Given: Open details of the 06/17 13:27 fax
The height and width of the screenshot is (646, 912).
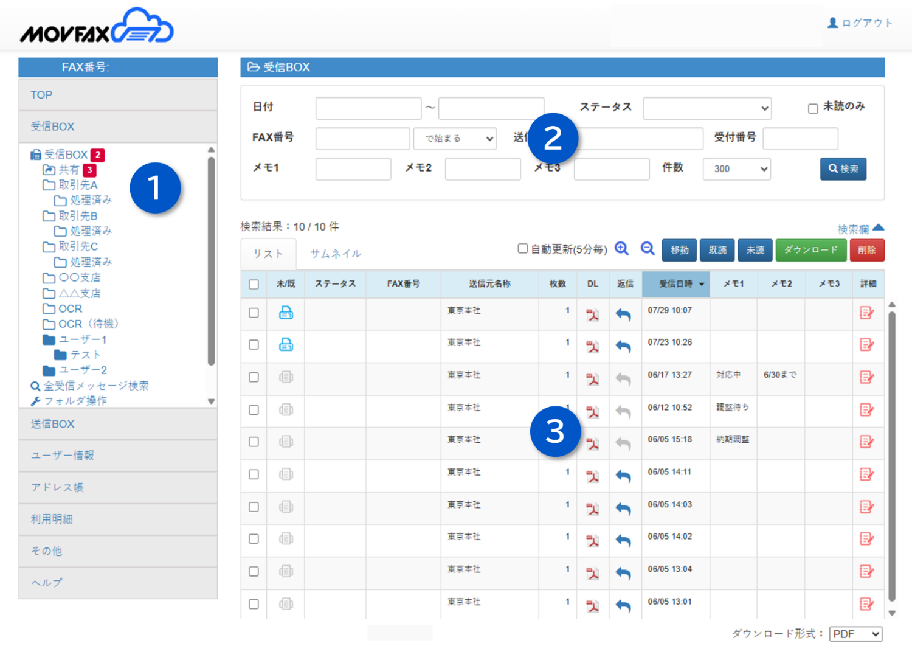Looking at the screenshot, I should click(866, 377).
